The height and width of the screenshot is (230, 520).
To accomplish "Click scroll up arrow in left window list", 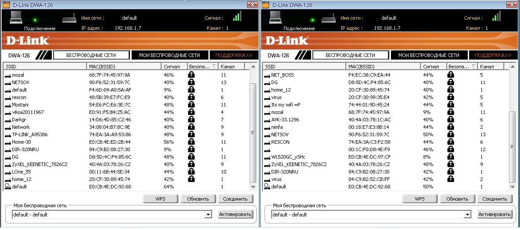I will coord(253,67).
